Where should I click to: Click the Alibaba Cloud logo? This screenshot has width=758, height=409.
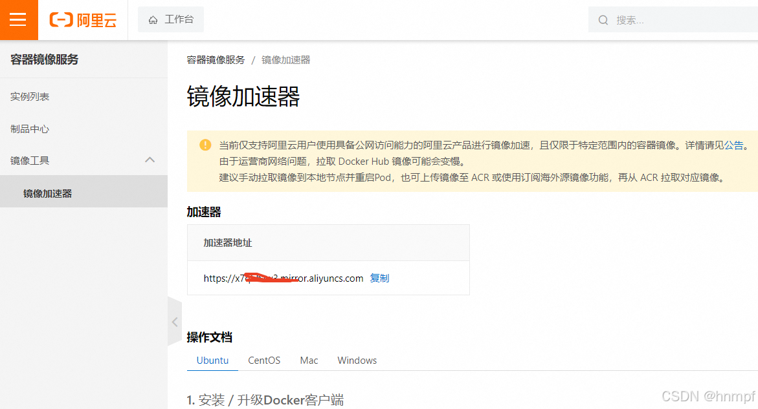(x=83, y=20)
